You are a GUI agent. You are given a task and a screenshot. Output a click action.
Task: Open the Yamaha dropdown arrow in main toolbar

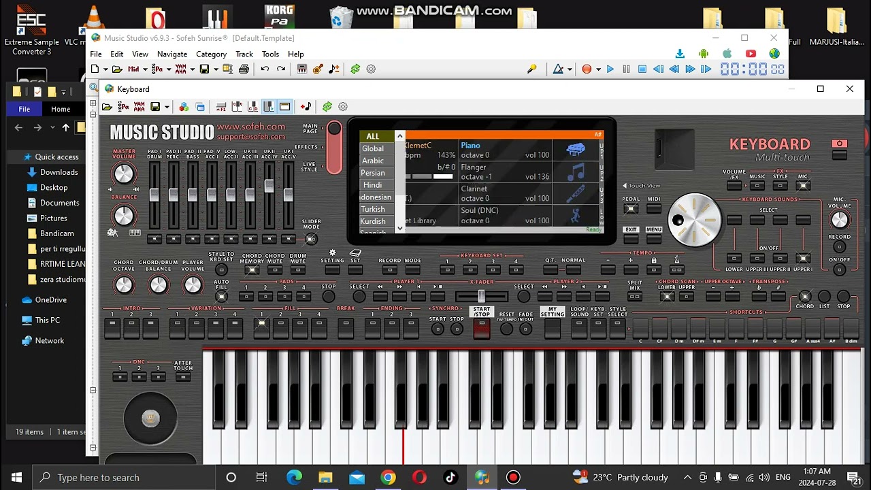[x=192, y=69]
